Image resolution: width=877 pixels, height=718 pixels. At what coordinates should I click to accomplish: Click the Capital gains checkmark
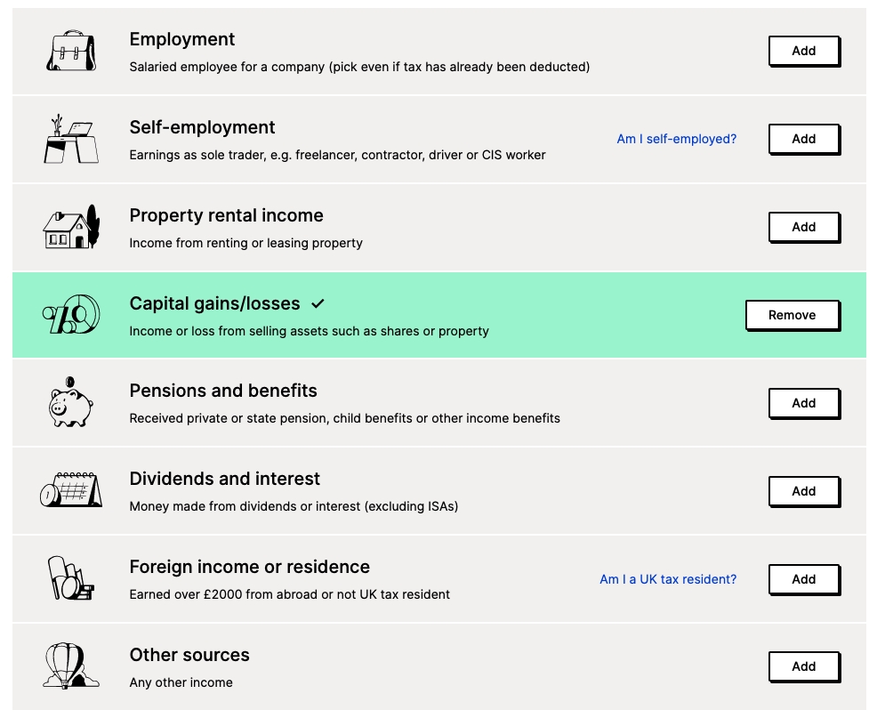tap(318, 304)
